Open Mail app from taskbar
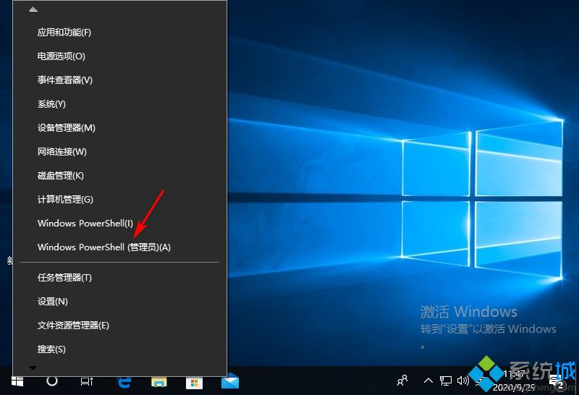The height and width of the screenshot is (395, 579). coord(230,381)
